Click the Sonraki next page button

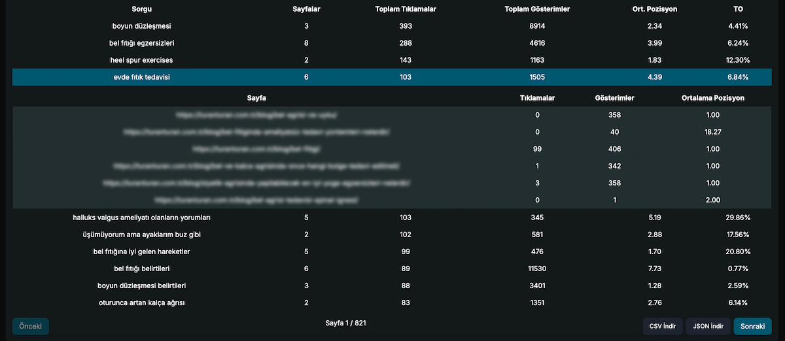pos(752,326)
